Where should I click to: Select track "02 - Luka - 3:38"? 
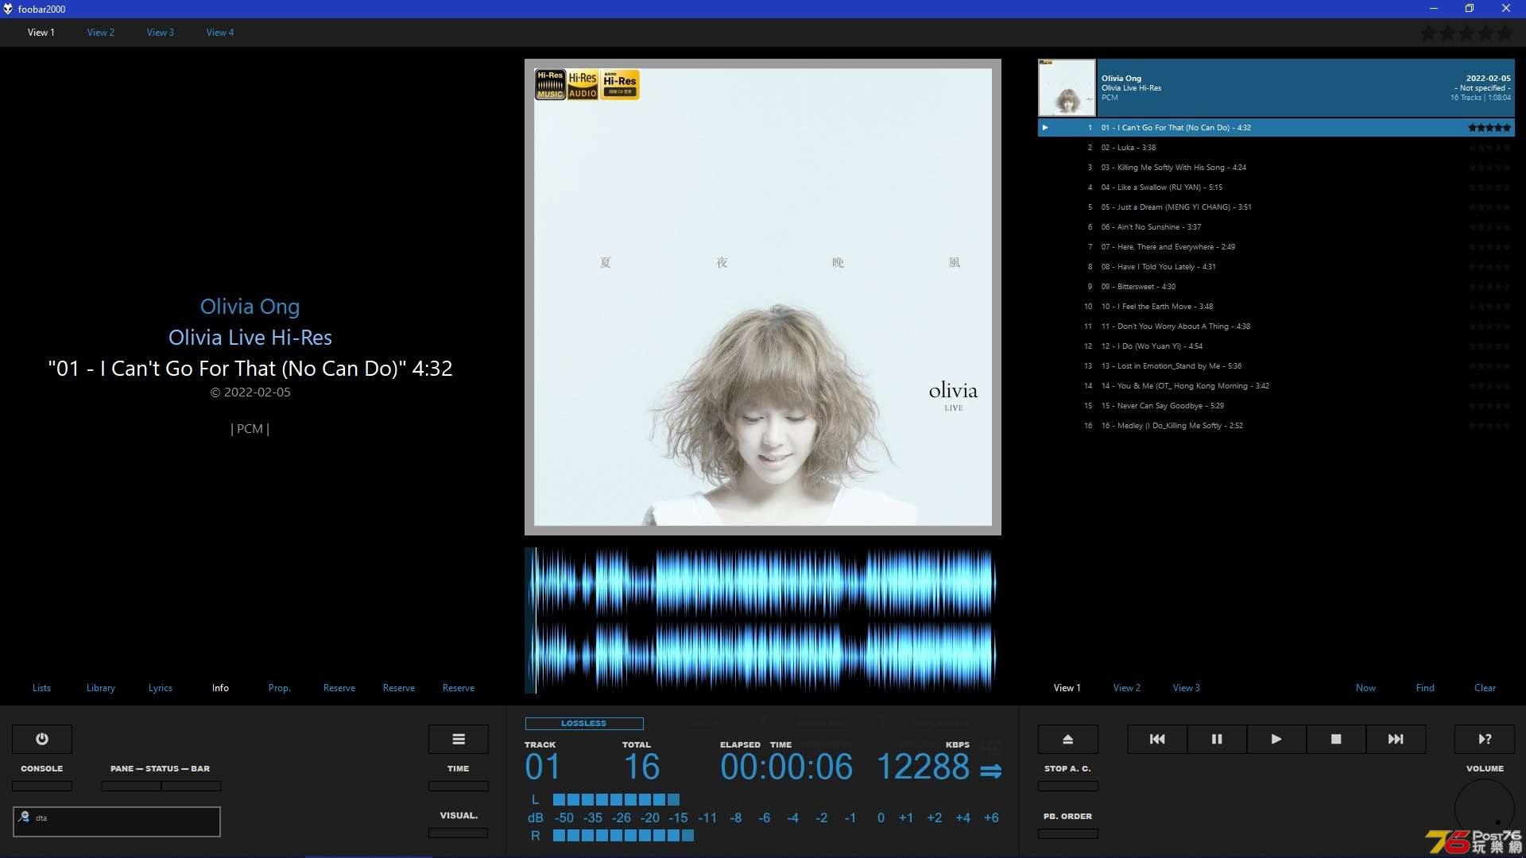pos(1276,148)
